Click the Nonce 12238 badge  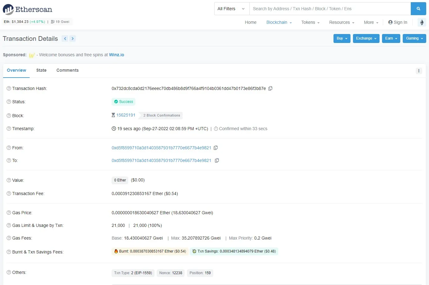[171, 273]
